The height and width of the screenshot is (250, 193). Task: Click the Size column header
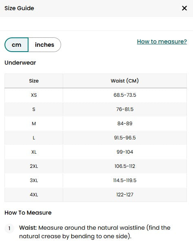tap(34, 81)
